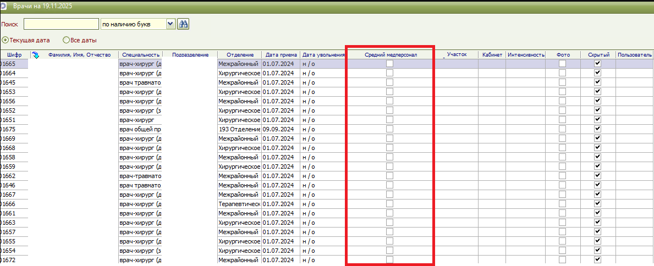Click the window icon in title bar
The image size is (654, 266).
pyautogui.click(x=4, y=6)
